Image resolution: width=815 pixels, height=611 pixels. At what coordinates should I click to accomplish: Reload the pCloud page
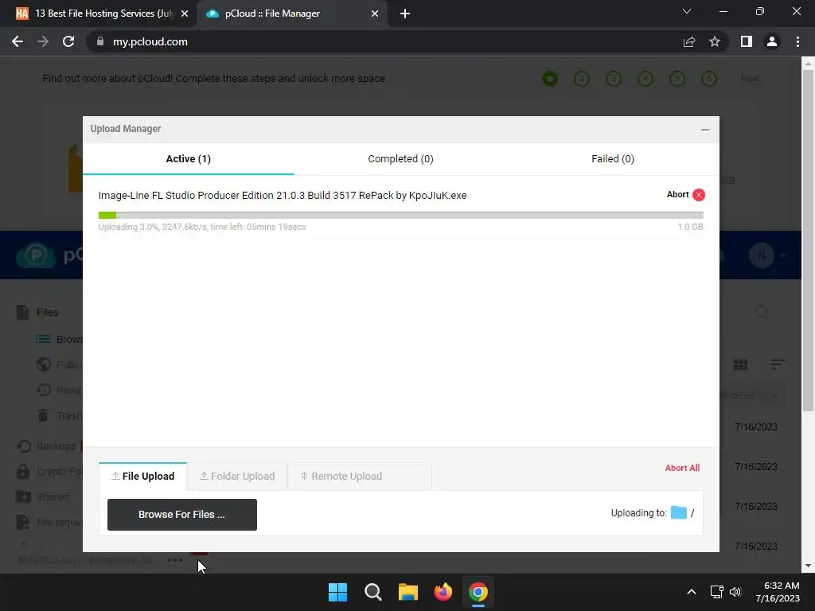(x=68, y=41)
